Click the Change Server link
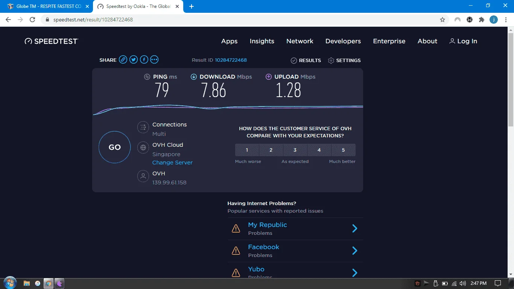This screenshot has width=514, height=289. pyautogui.click(x=172, y=163)
